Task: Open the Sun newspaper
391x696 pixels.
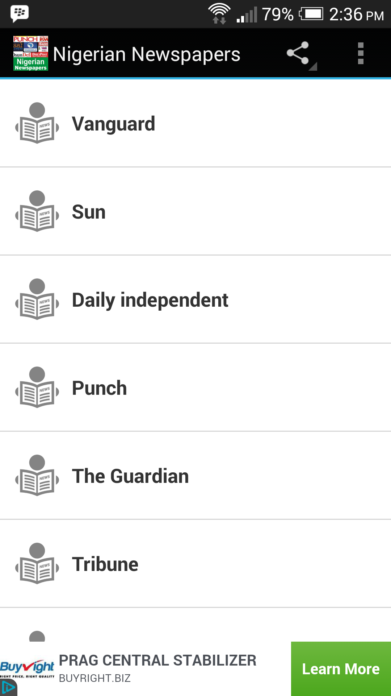Action: coord(195,211)
